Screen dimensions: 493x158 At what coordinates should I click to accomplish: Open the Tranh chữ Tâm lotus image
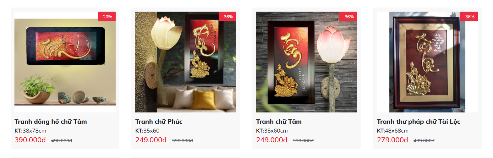tap(307, 62)
